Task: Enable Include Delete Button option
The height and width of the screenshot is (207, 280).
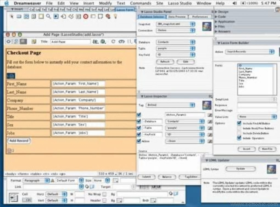Action: pyautogui.click(x=239, y=133)
